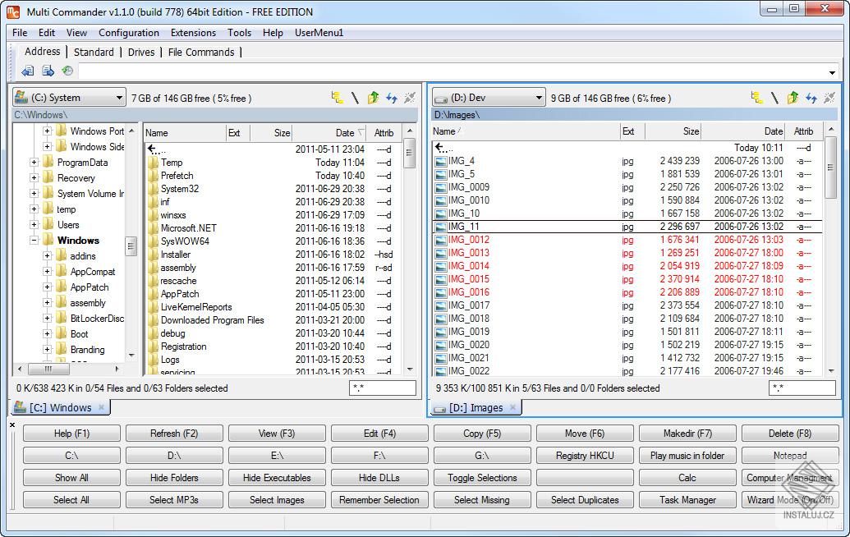Open the history icon in address toolbar
This screenshot has width=850, height=537.
(67, 71)
